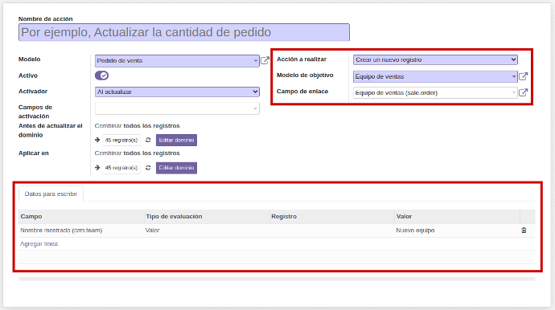Click Editar dominio under Aplicar en

(176, 168)
